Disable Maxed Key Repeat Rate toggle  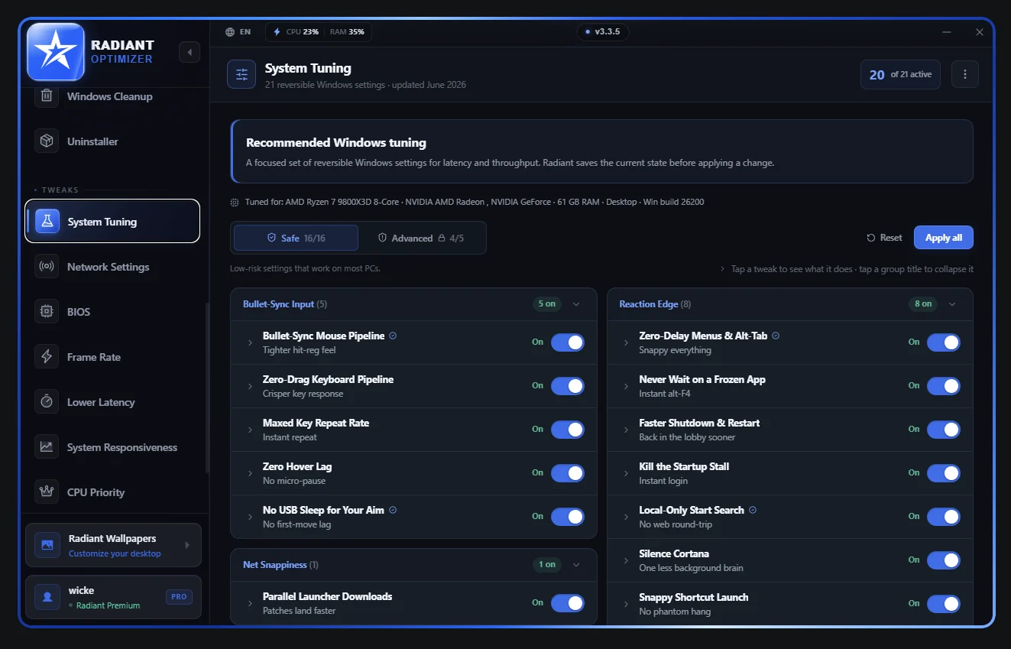tap(568, 430)
